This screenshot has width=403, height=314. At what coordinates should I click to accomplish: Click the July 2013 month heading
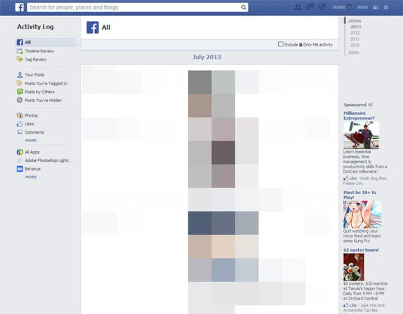click(207, 57)
